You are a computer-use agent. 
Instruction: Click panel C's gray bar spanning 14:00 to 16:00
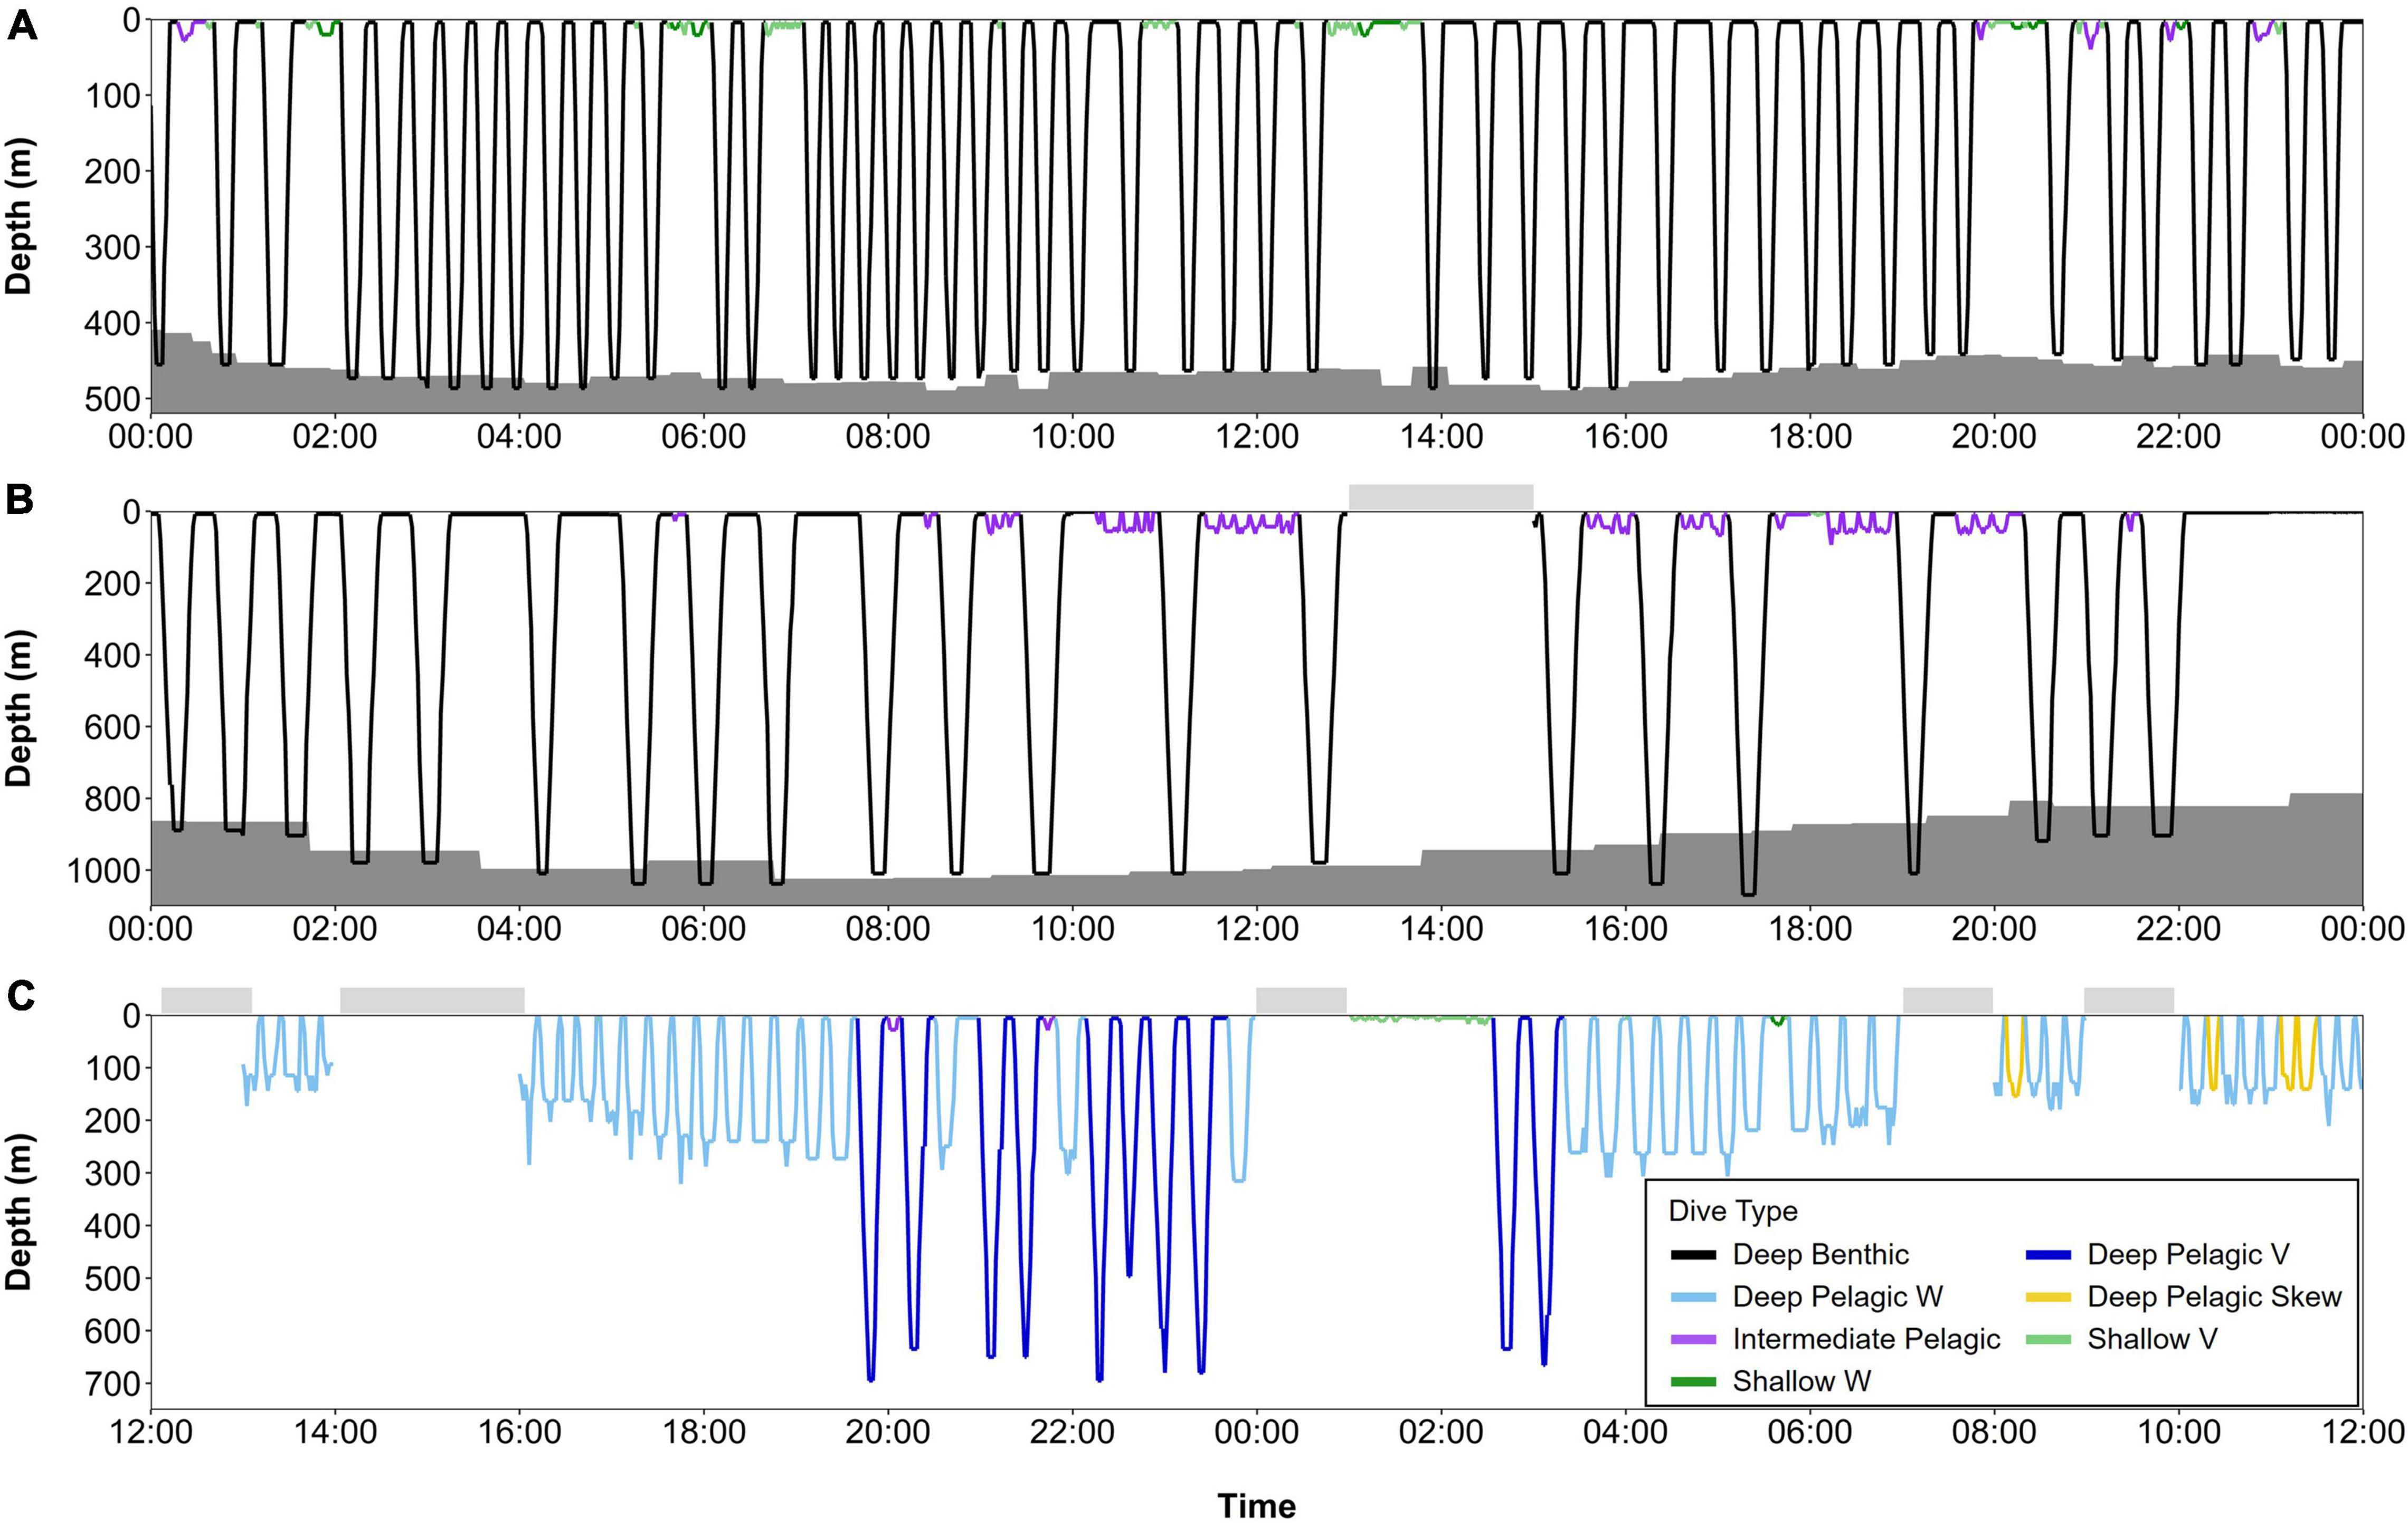[x=433, y=1001]
